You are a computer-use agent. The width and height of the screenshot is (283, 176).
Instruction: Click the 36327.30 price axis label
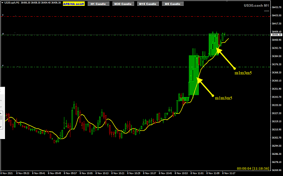pos(276,113)
